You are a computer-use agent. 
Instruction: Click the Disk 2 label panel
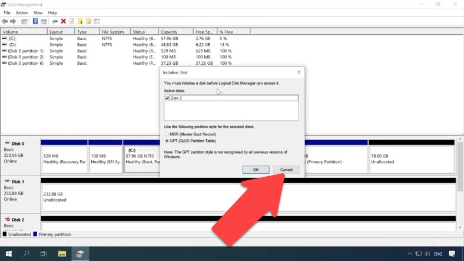(20, 223)
